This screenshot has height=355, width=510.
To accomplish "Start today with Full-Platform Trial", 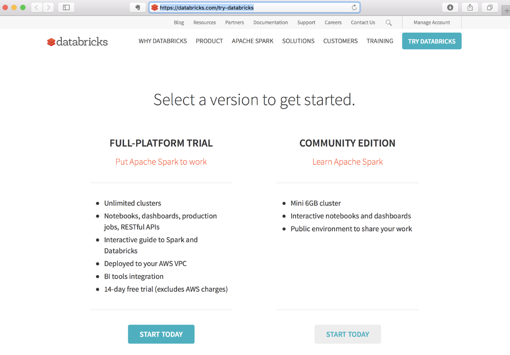I will pos(161,334).
